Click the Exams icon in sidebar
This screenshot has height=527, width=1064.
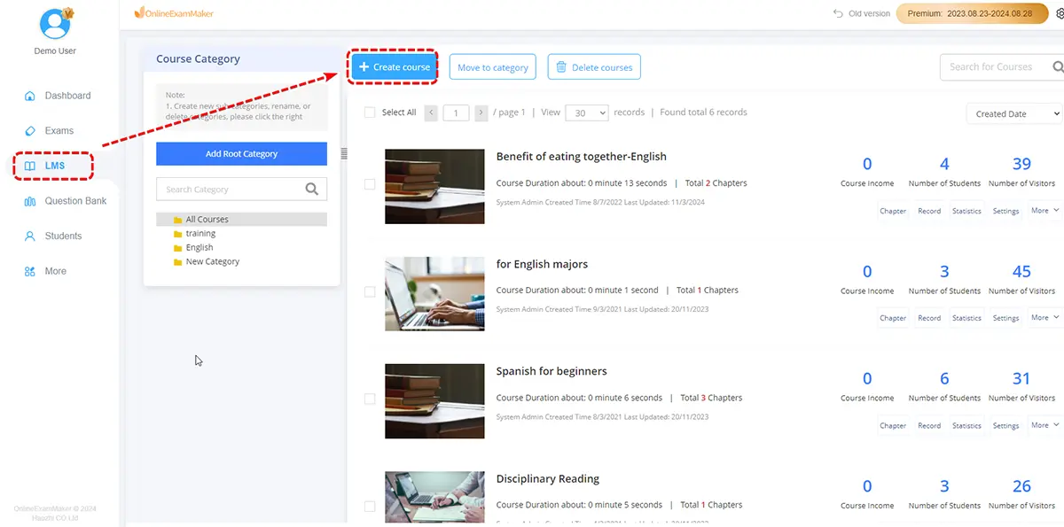30,131
